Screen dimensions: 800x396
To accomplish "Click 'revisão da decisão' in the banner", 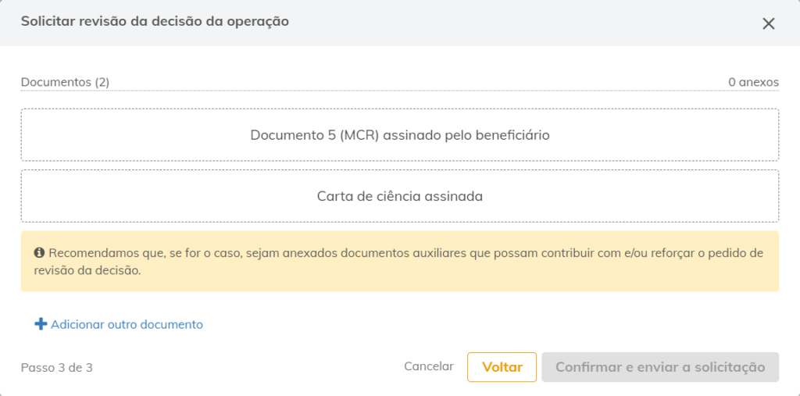I will (87, 271).
